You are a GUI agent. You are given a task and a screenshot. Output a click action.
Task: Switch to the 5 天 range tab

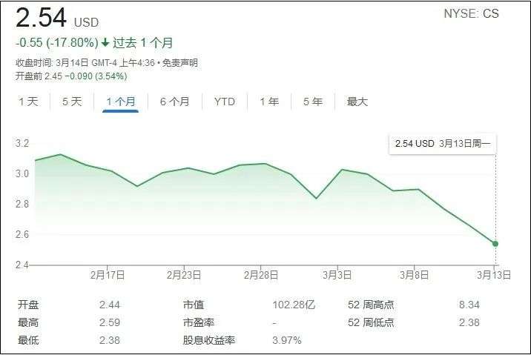click(x=72, y=102)
